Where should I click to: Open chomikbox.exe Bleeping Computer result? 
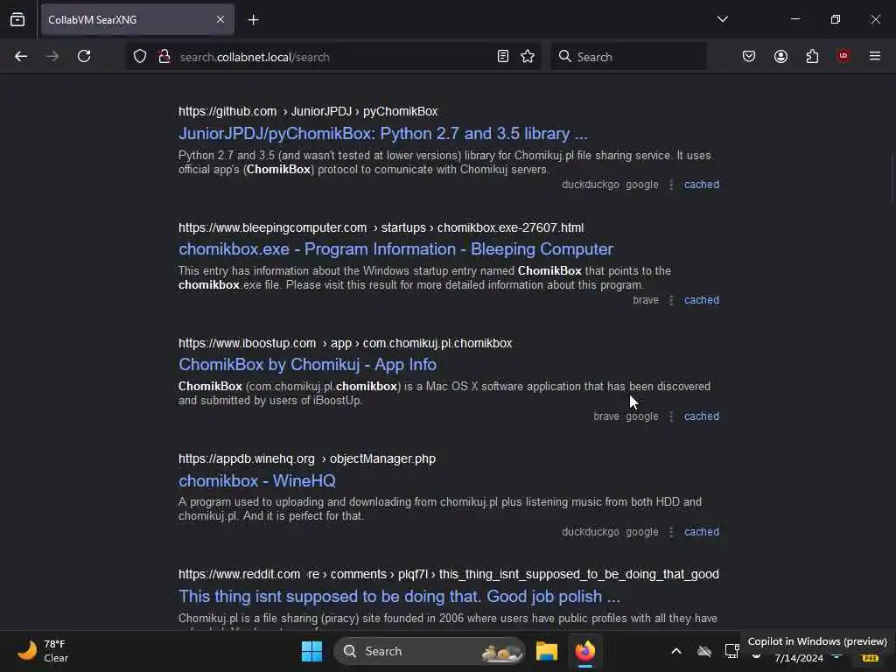coord(395,249)
